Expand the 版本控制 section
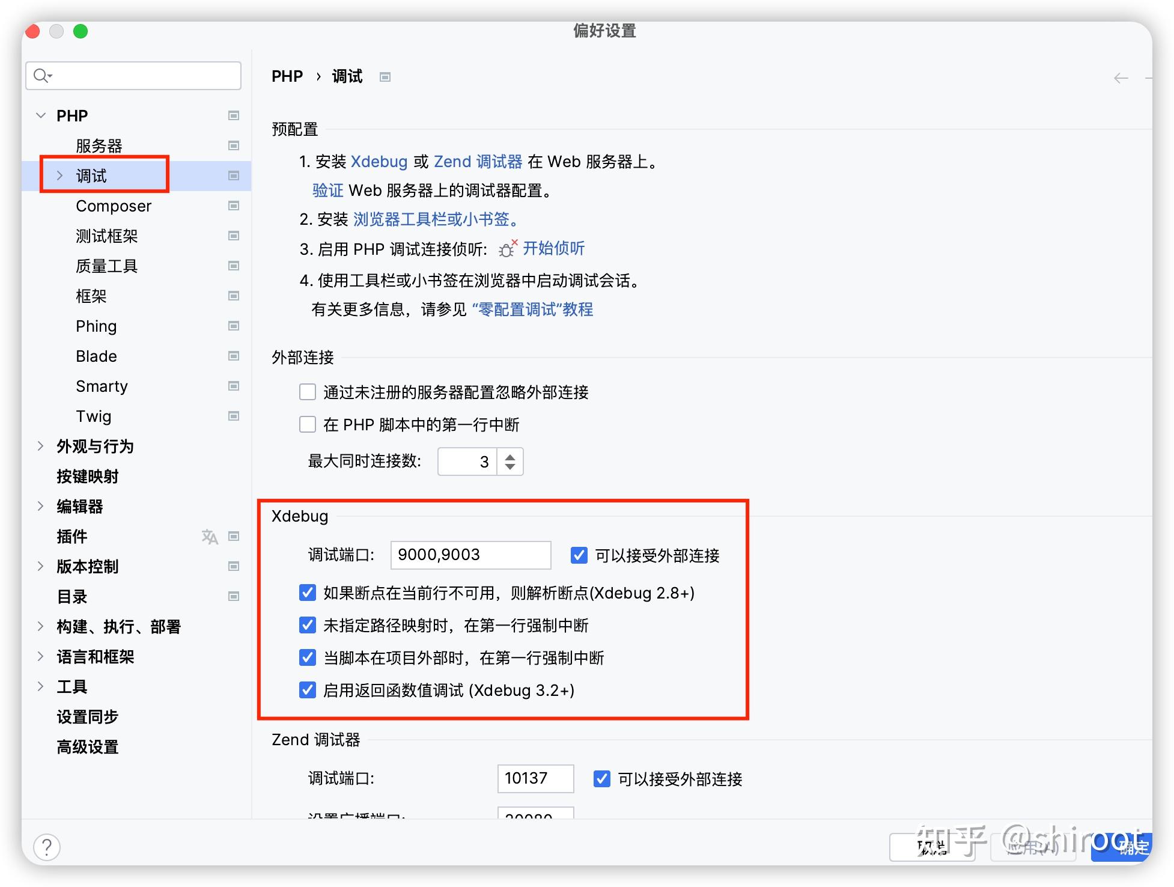The image size is (1174, 887). (40, 566)
